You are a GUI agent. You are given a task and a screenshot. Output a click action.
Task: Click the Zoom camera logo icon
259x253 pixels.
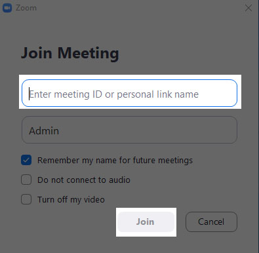(x=7, y=8)
